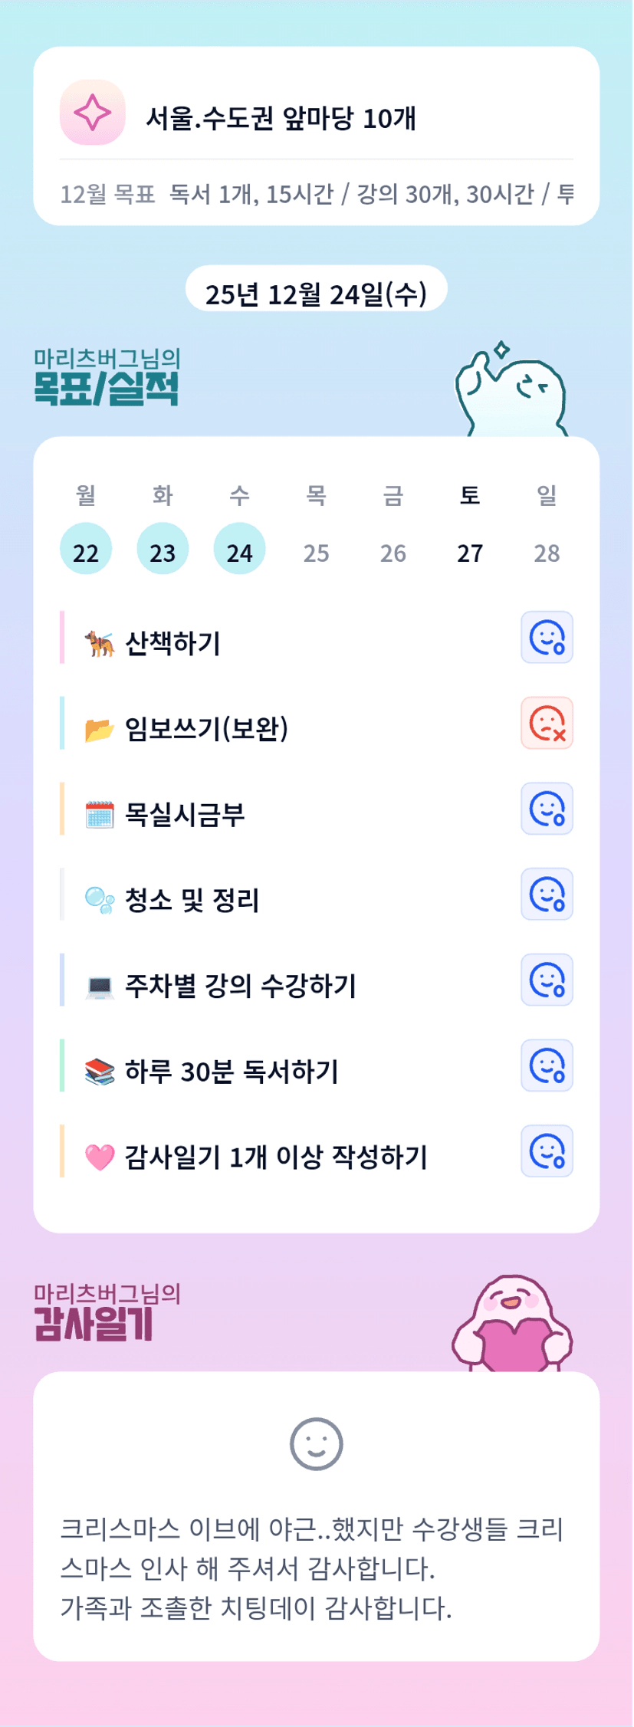Open the 산책하기 goal item
The width and height of the screenshot is (634, 1727).
click(172, 643)
